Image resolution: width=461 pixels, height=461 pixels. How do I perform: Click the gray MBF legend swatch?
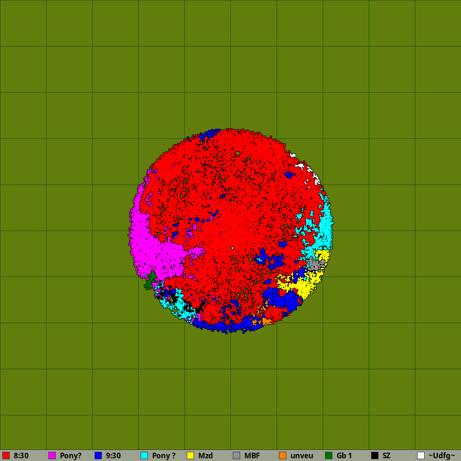coord(236,455)
